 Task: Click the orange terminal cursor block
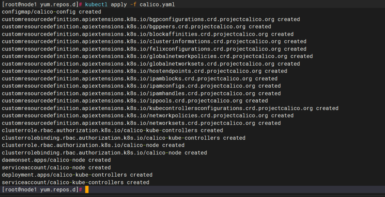point(87,189)
